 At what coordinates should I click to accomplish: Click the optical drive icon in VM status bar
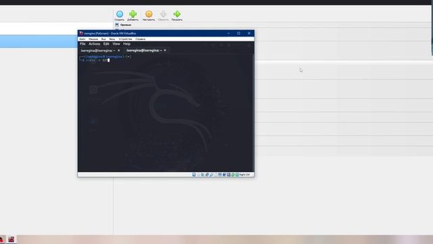pyautogui.click(x=198, y=175)
